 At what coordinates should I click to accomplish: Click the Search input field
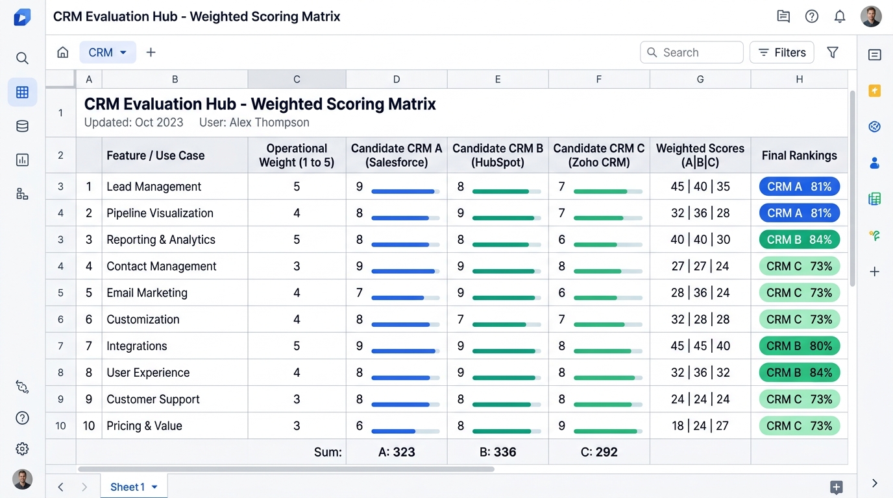click(x=692, y=53)
